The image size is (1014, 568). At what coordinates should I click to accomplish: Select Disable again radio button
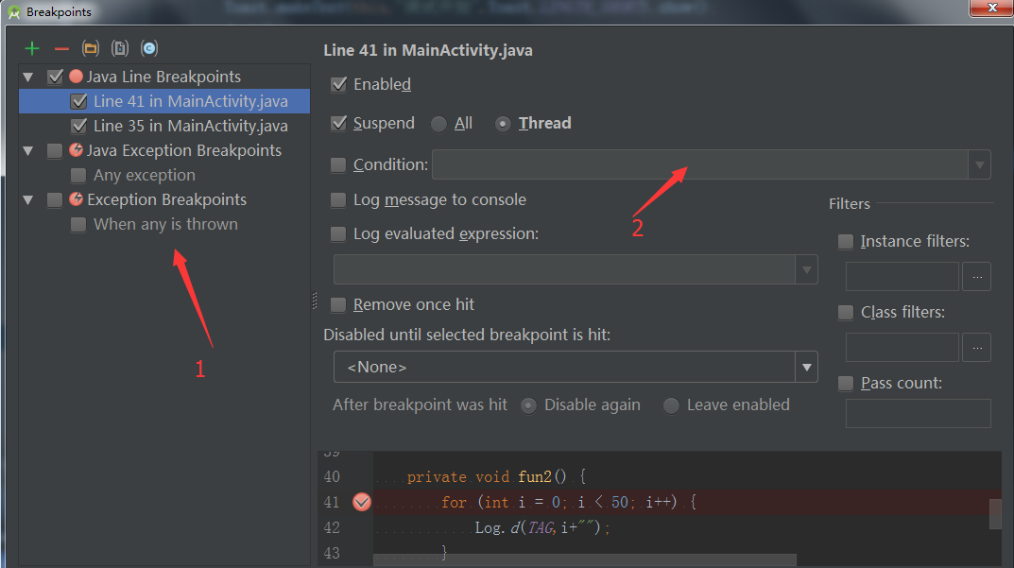tap(528, 405)
